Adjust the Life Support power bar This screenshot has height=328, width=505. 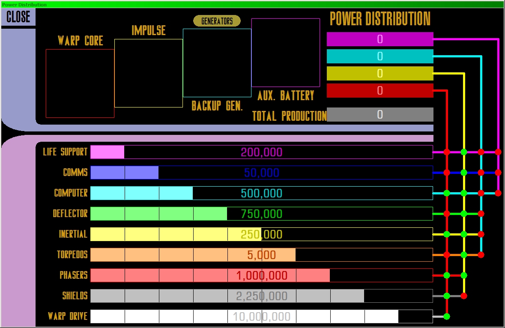262,152
